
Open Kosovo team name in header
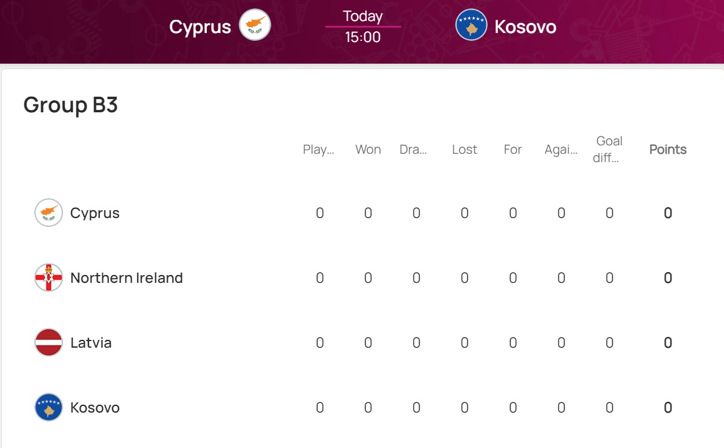(x=525, y=26)
